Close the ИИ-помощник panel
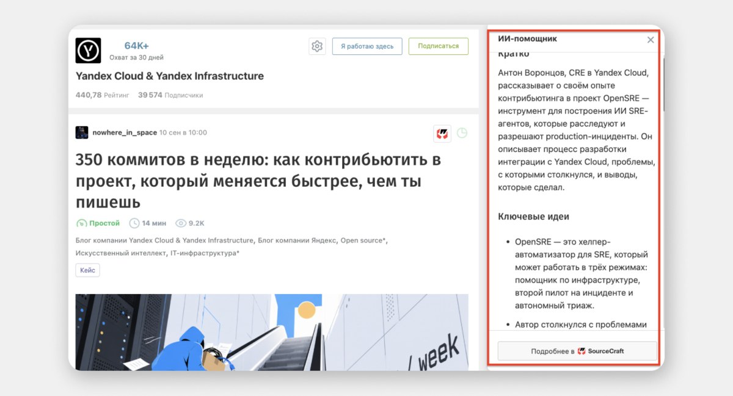 pyautogui.click(x=651, y=40)
